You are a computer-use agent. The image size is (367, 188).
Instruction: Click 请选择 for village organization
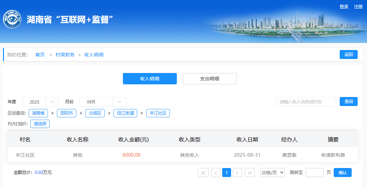click(x=40, y=124)
